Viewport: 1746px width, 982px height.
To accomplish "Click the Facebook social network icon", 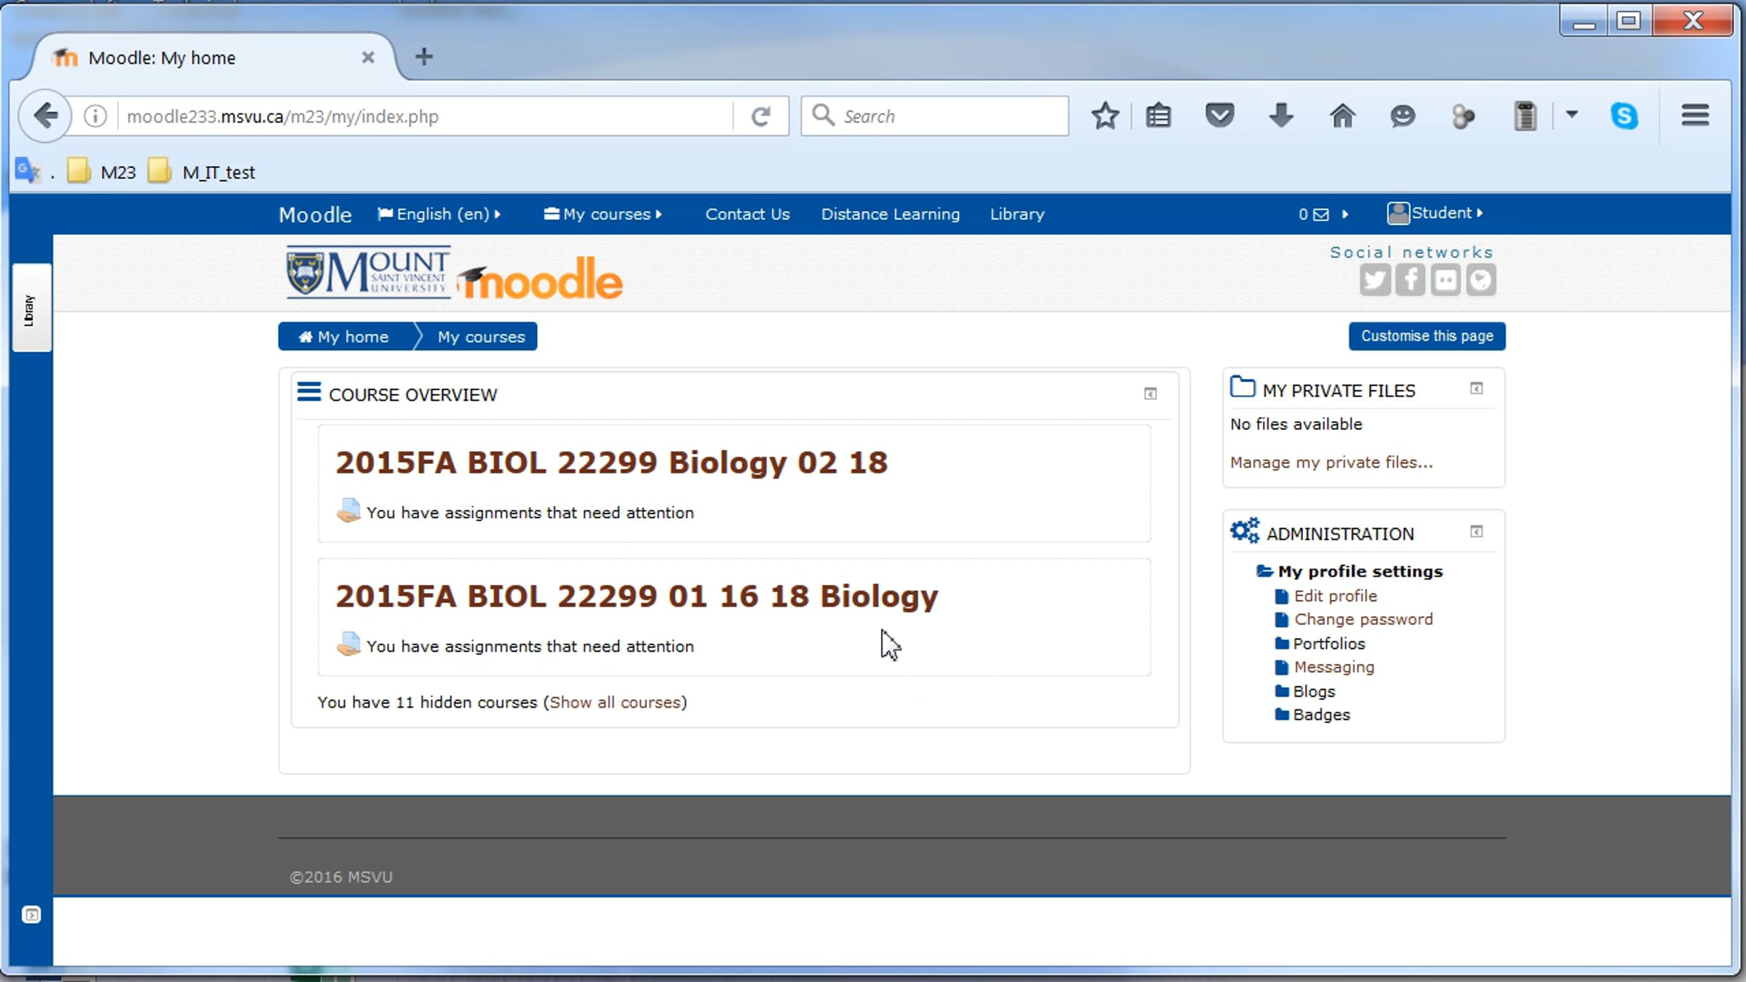I will 1410,280.
